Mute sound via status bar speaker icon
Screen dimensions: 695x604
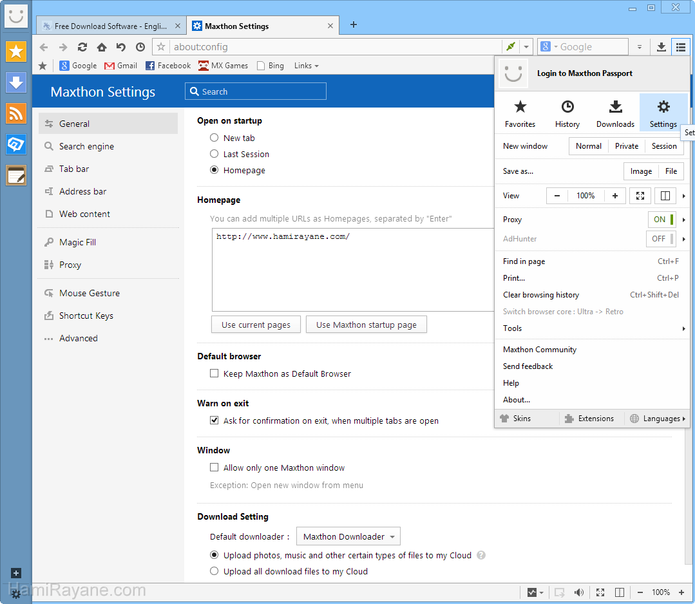coord(579,592)
